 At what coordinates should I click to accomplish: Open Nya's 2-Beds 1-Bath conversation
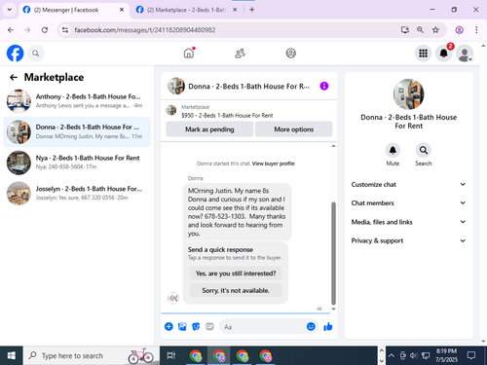(77, 163)
